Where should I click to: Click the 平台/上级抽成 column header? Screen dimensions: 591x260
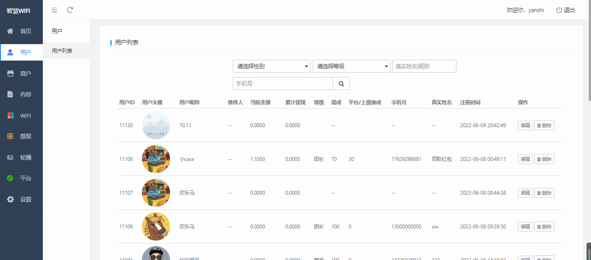pos(365,103)
